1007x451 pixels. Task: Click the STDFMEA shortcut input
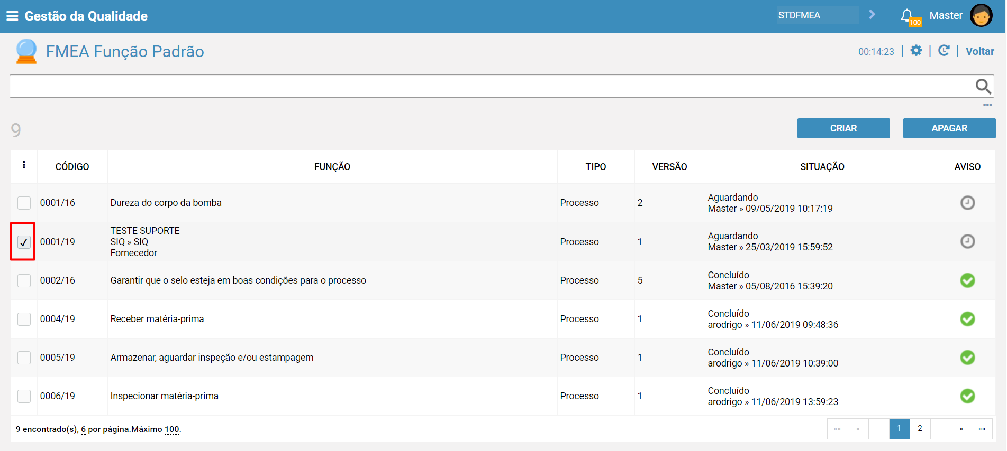[x=818, y=15]
